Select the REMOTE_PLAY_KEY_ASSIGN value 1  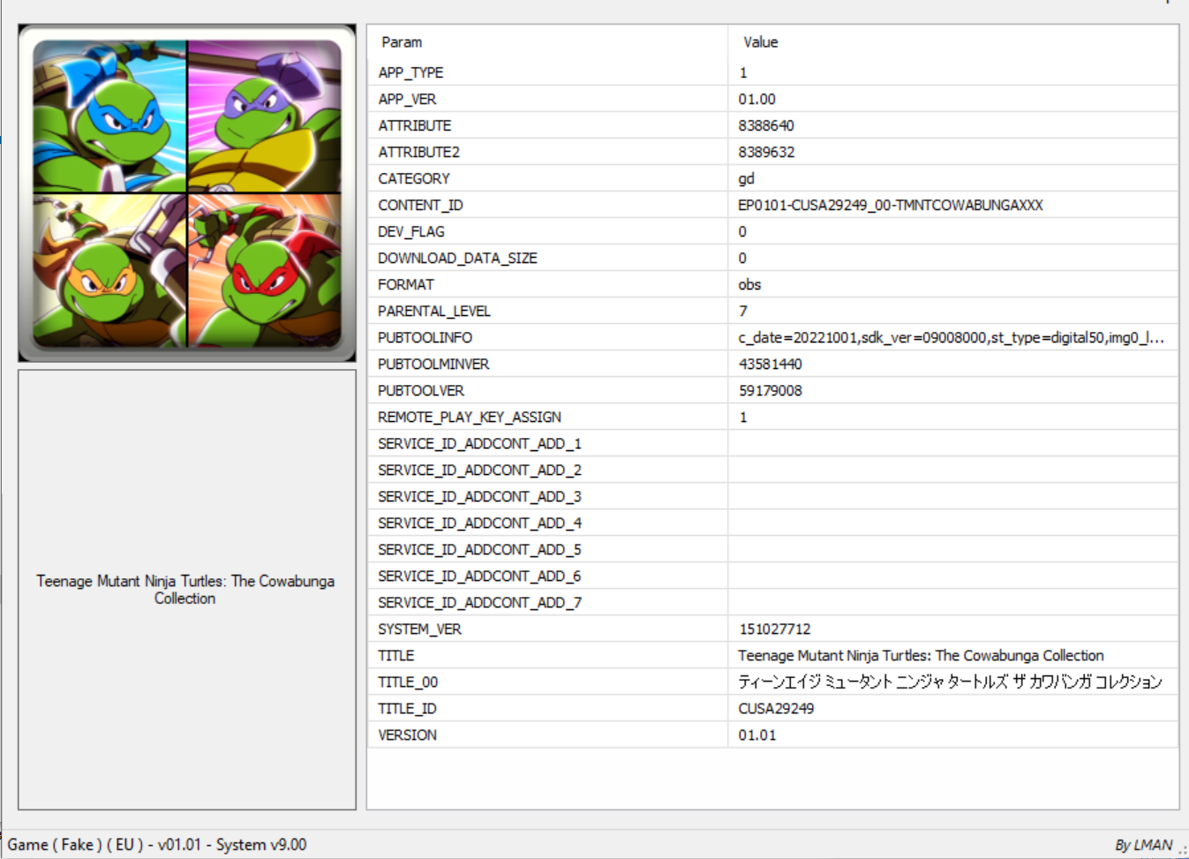743,417
